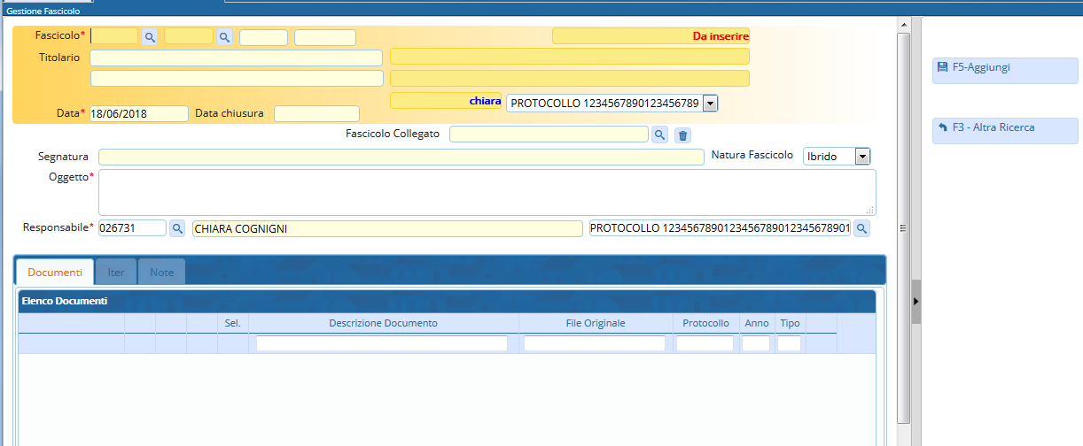Expand the Natura Fascicolo dropdown
The height and width of the screenshot is (446, 1083).
pos(862,156)
